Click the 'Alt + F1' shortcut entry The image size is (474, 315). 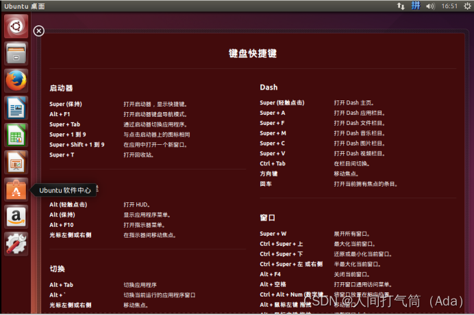click(60, 114)
